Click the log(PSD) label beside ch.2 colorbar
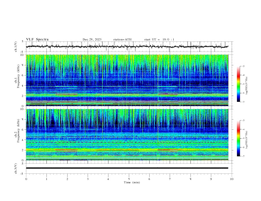This screenshot has width=261, height=201. [246, 140]
